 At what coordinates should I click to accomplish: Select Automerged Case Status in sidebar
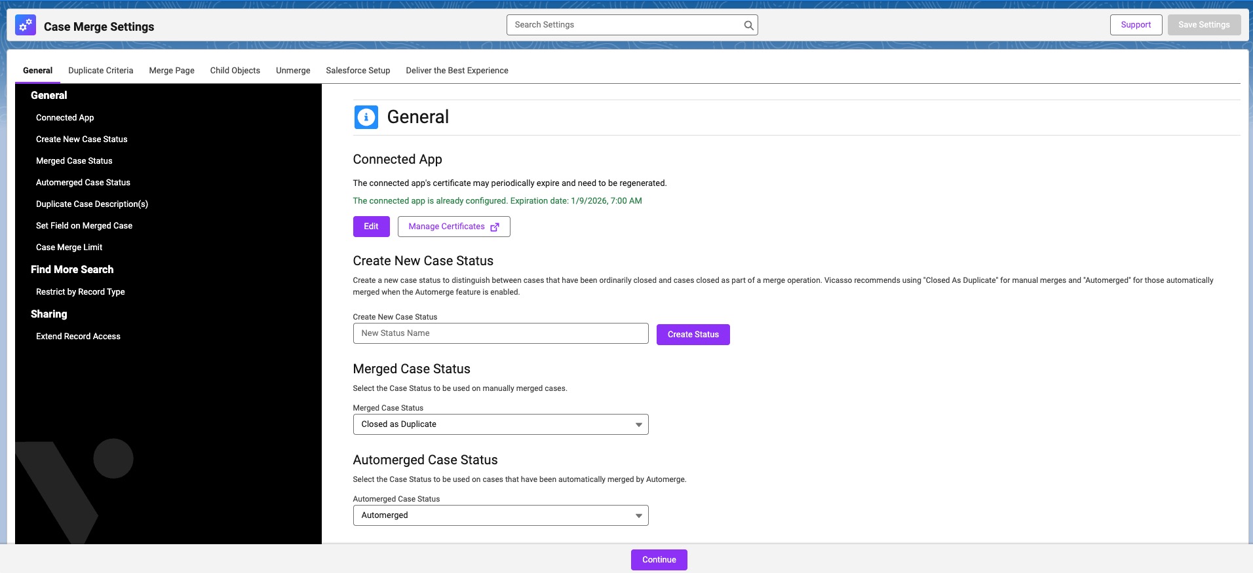[x=83, y=183]
